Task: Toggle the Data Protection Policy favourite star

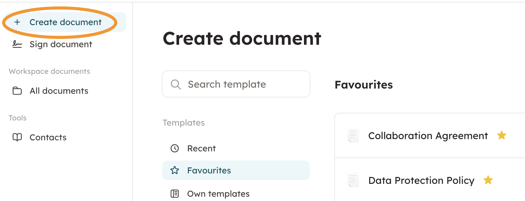Action: coord(488,180)
